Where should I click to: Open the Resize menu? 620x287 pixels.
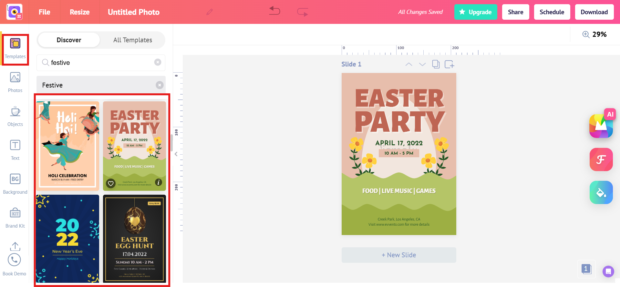click(x=80, y=12)
